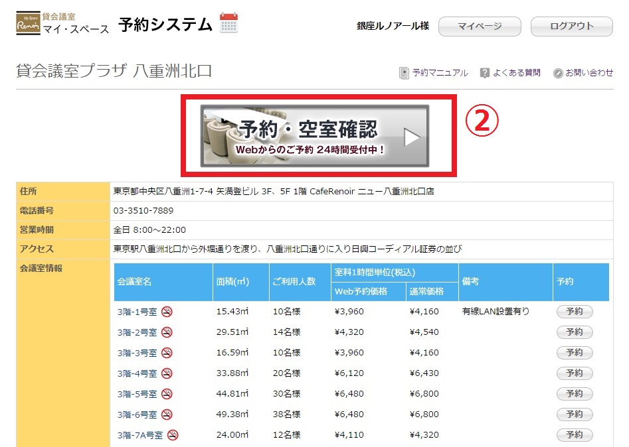The width and height of the screenshot is (629, 447).
Task: Open the お問い合わせ link
Action: click(x=589, y=73)
